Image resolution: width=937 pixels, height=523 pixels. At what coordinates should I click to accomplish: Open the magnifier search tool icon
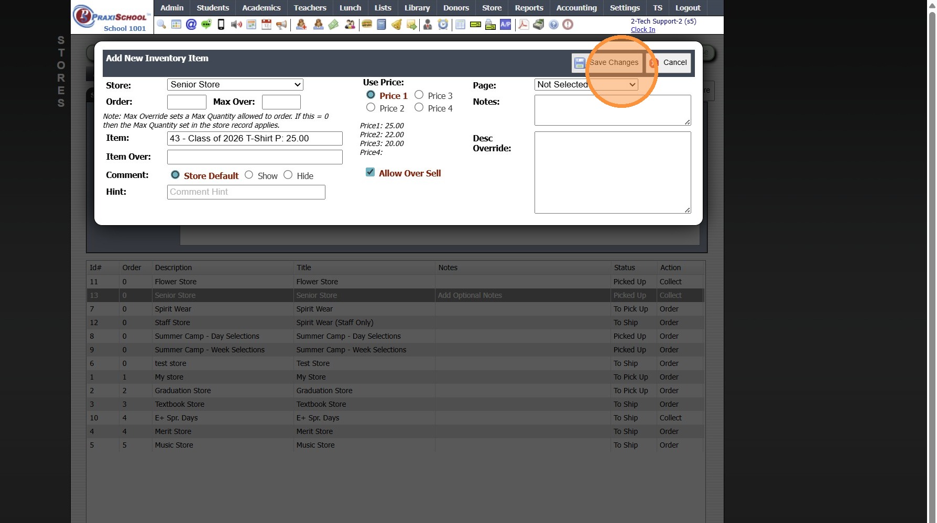pyautogui.click(x=161, y=25)
